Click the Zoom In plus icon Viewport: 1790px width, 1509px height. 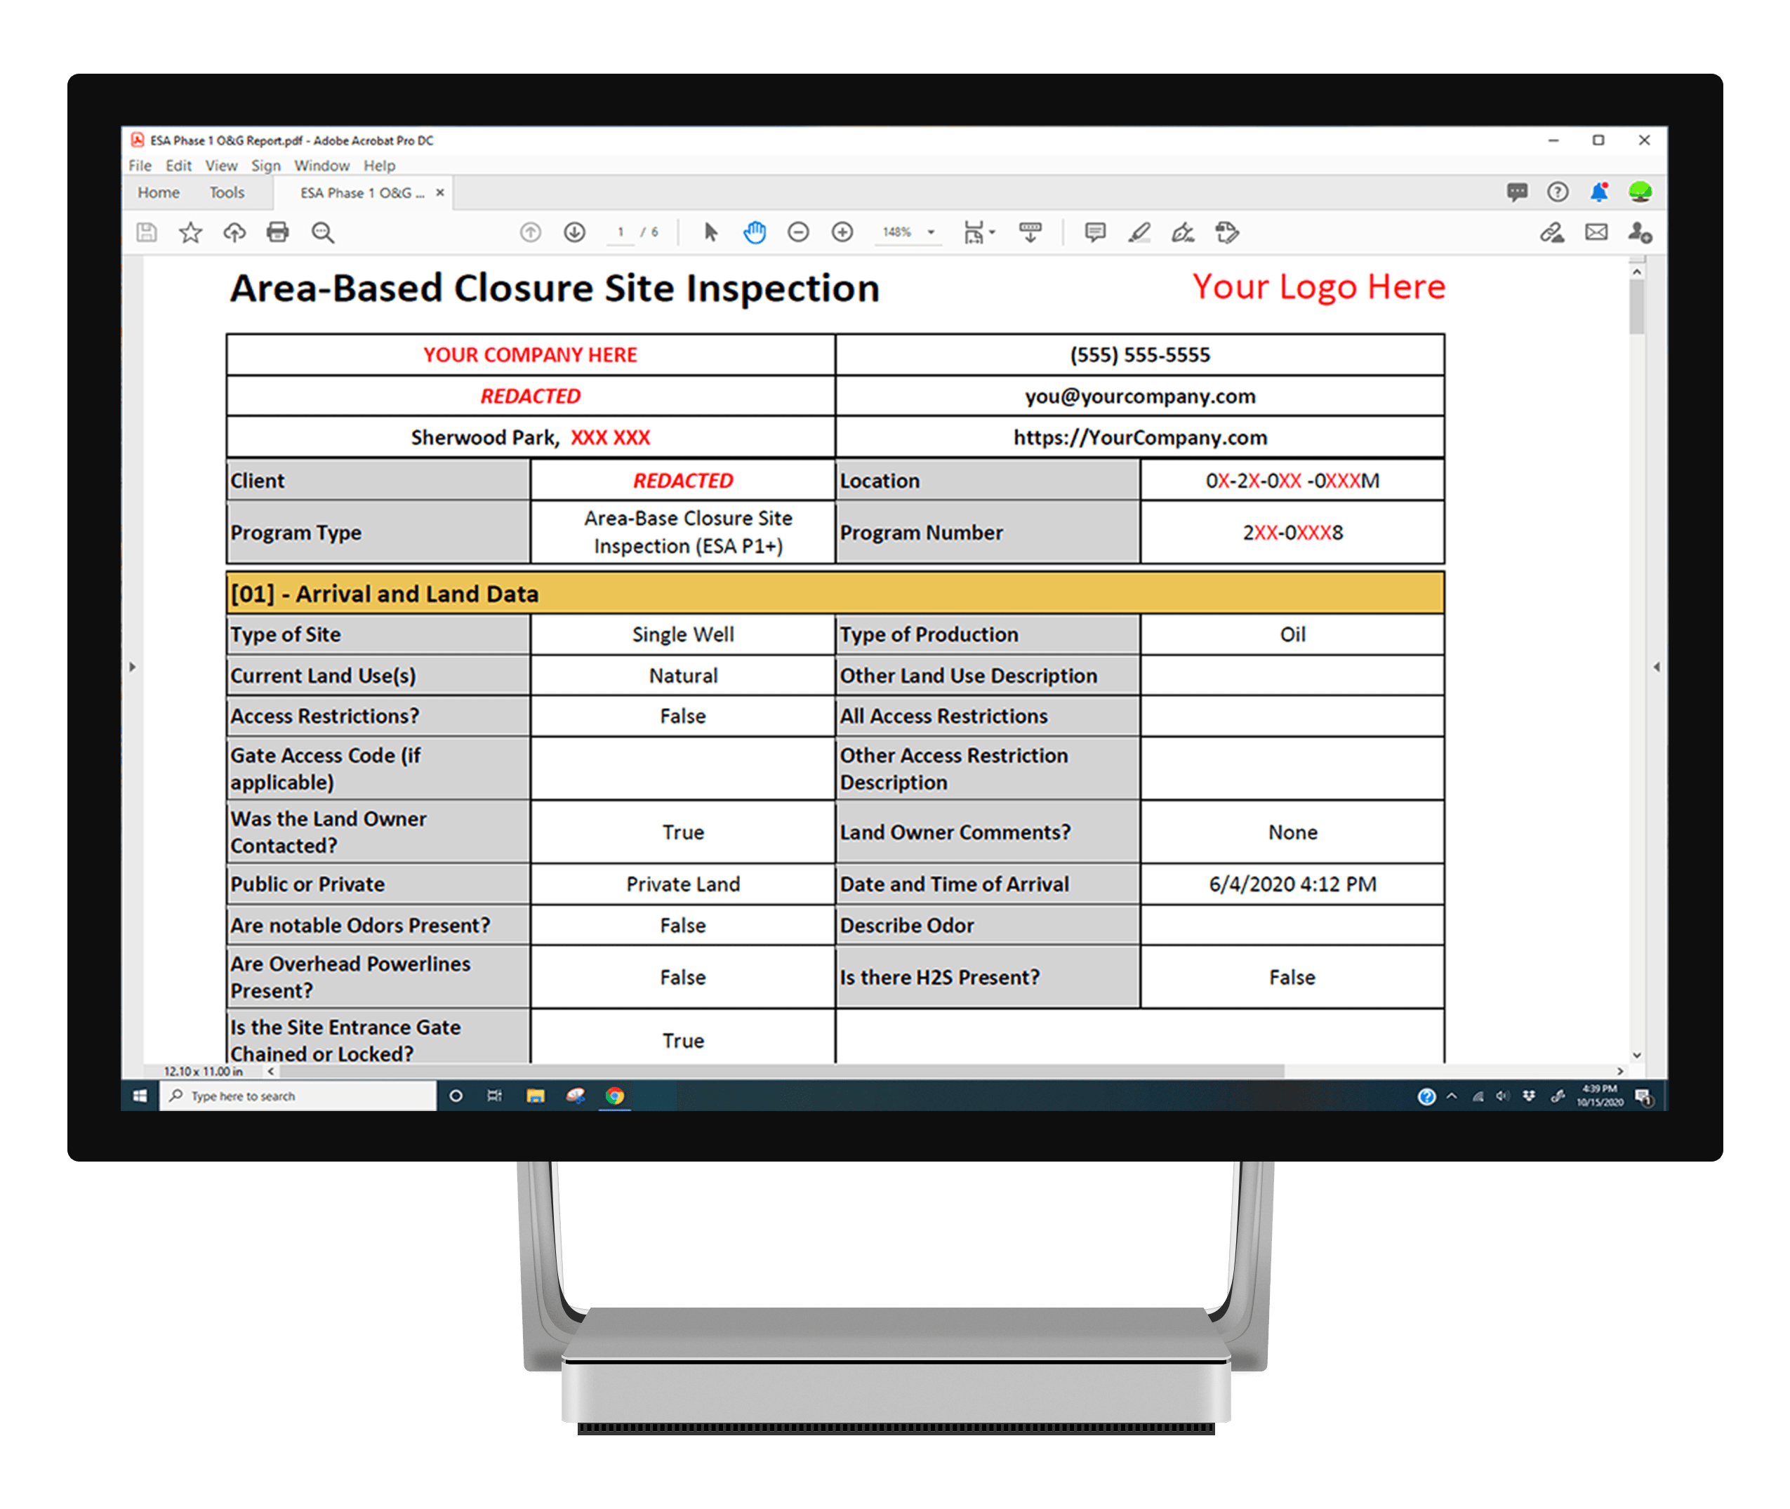pyautogui.click(x=843, y=232)
